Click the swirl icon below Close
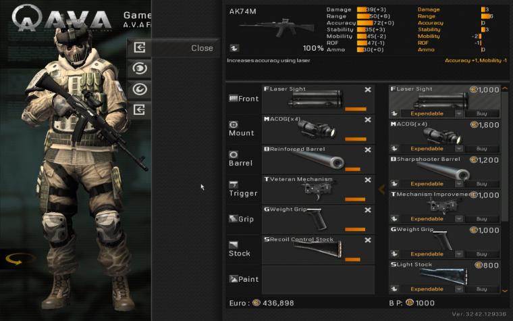 click(x=140, y=68)
